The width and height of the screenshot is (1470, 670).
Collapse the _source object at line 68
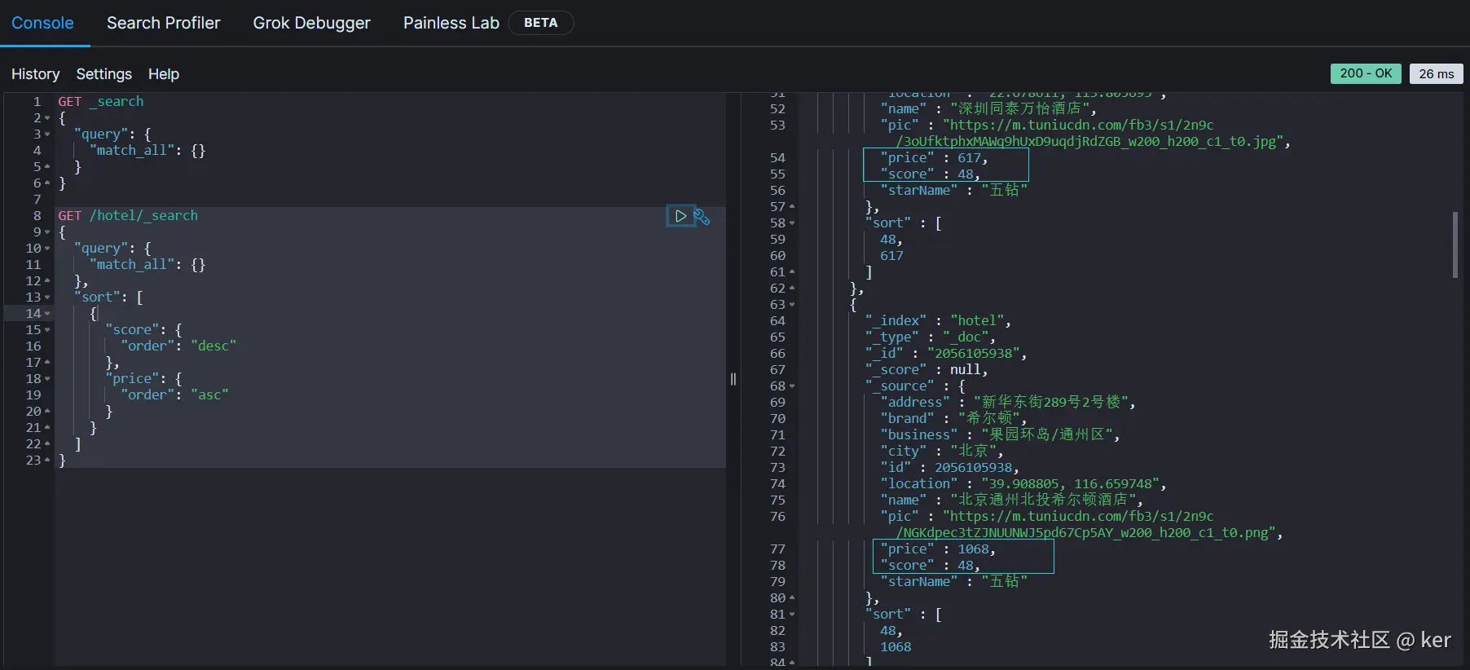tap(792, 386)
